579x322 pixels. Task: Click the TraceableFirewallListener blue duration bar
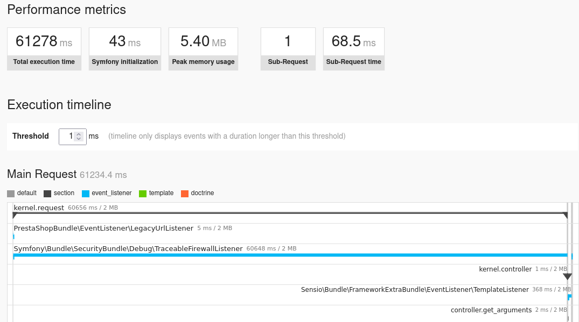point(290,255)
